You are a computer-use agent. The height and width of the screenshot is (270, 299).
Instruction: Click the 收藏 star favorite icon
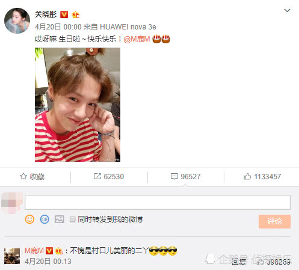tap(23, 176)
